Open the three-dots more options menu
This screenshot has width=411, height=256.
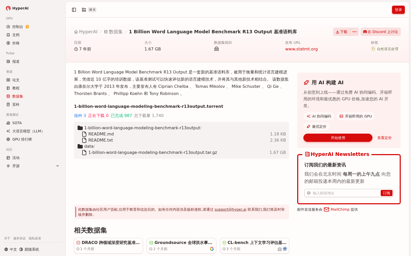pyautogui.click(x=354, y=32)
